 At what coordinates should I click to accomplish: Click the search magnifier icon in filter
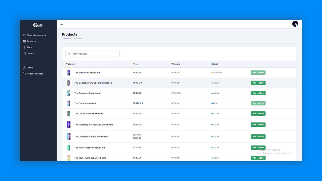(x=69, y=54)
